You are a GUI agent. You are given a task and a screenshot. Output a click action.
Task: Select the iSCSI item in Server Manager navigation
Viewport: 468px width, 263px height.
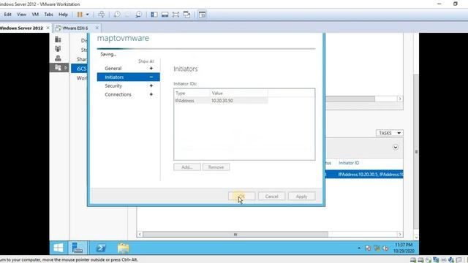(80, 68)
